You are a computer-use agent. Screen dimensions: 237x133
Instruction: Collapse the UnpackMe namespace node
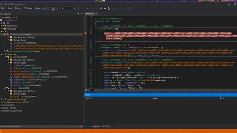point(2,54)
